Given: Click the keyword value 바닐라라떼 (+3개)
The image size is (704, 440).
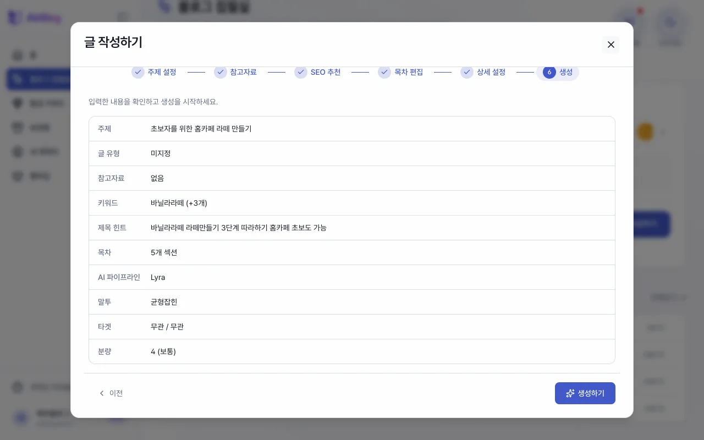Looking at the screenshot, I should [179, 203].
